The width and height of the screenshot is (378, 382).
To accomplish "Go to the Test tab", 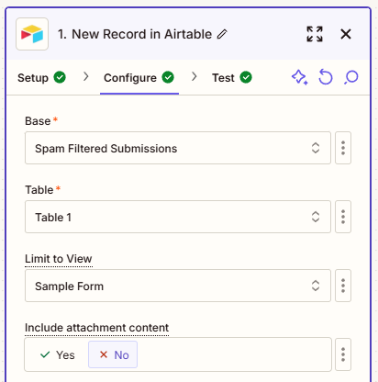I will [x=232, y=78].
